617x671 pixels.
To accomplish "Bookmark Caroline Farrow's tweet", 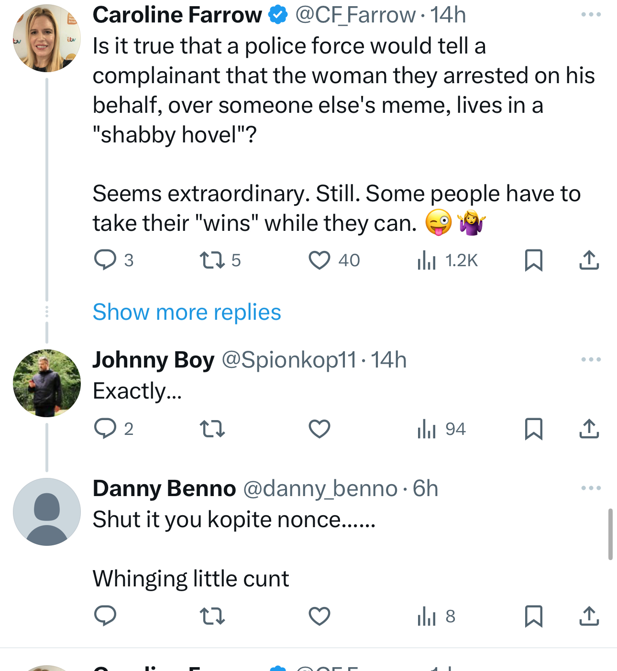I will (x=533, y=260).
